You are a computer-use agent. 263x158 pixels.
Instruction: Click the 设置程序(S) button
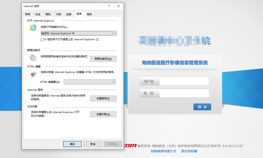point(103,98)
